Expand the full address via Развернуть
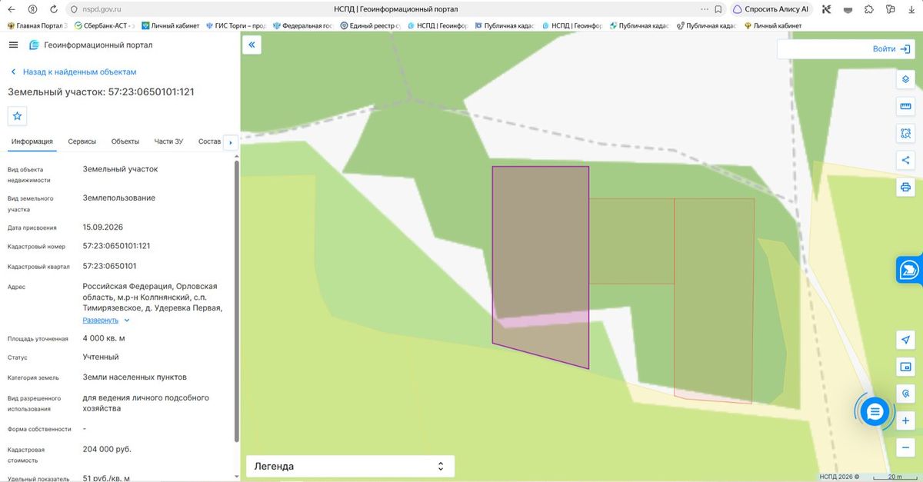923x482 pixels. [x=106, y=320]
